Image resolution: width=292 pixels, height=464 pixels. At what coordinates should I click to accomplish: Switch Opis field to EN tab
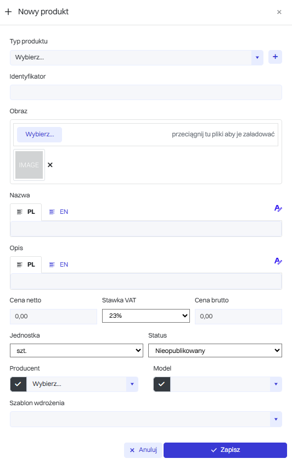point(59,264)
